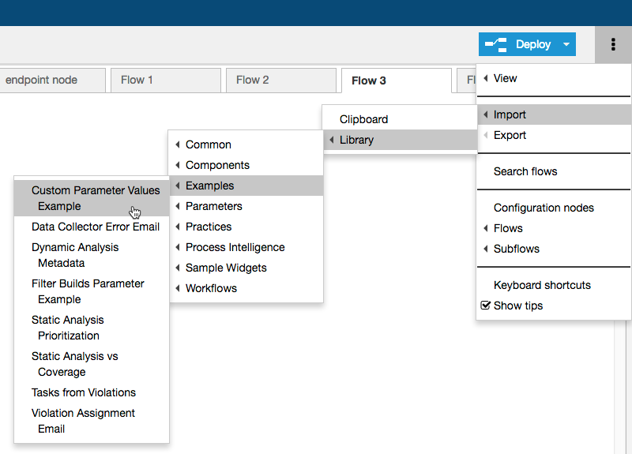Select Search flows menu item
The width and height of the screenshot is (632, 454).
553,171
